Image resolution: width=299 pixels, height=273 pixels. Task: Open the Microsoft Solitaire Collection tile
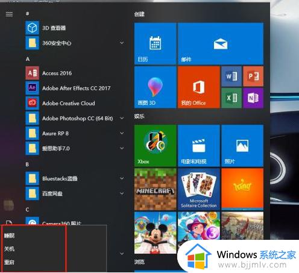point(199,189)
